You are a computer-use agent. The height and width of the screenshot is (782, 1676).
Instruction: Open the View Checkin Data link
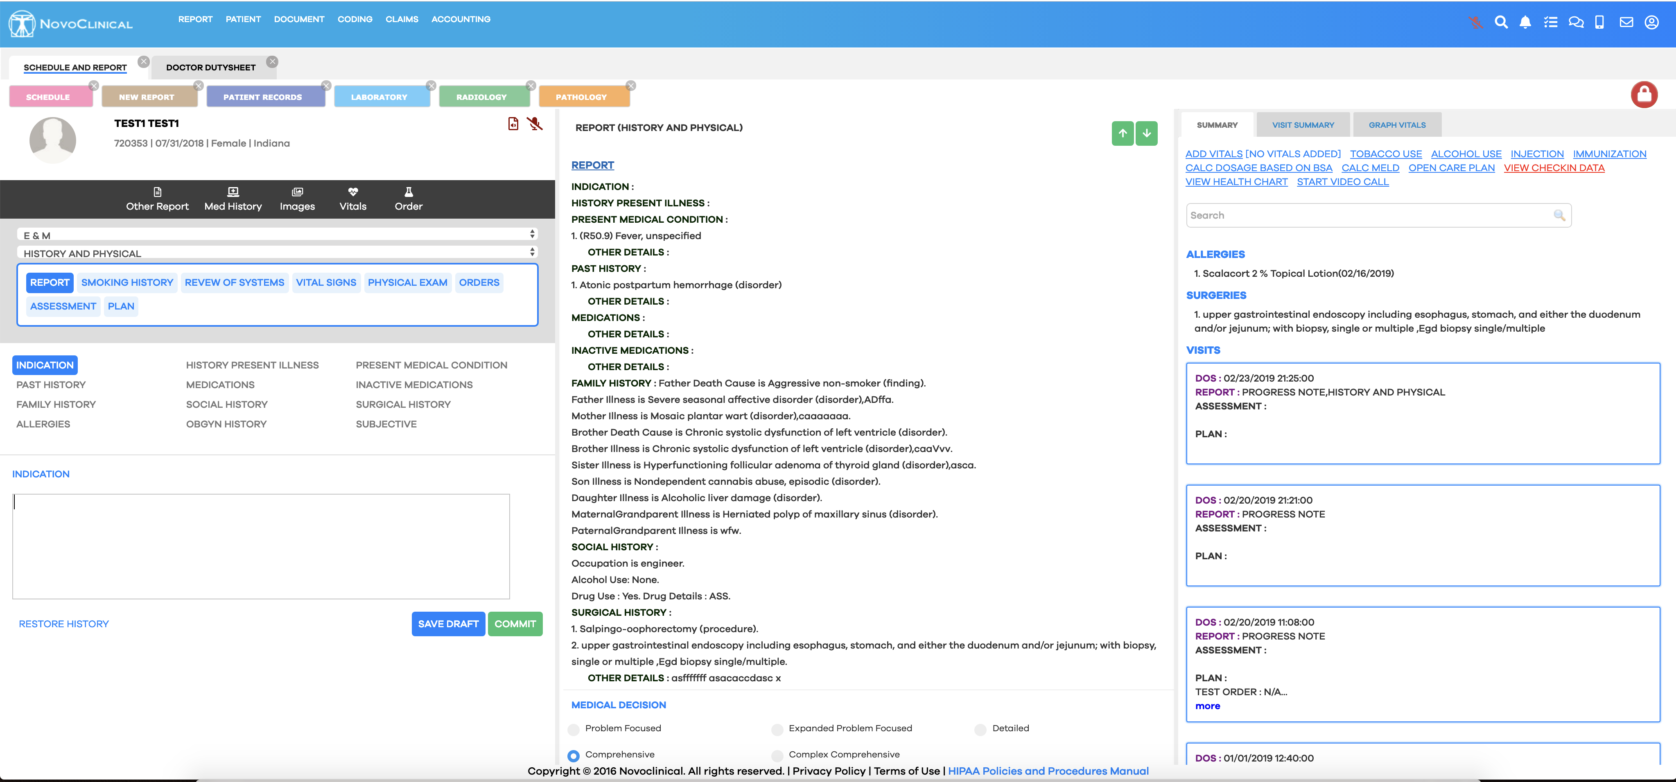click(1554, 168)
